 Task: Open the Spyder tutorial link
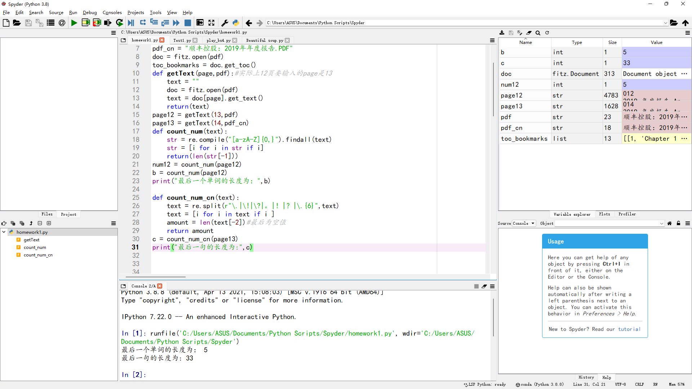629,329
